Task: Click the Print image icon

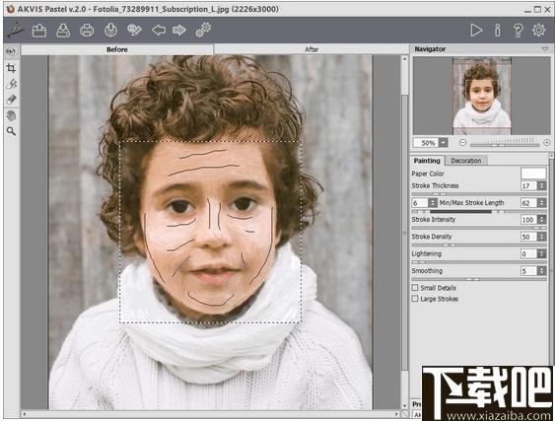Action: pyautogui.click(x=87, y=31)
